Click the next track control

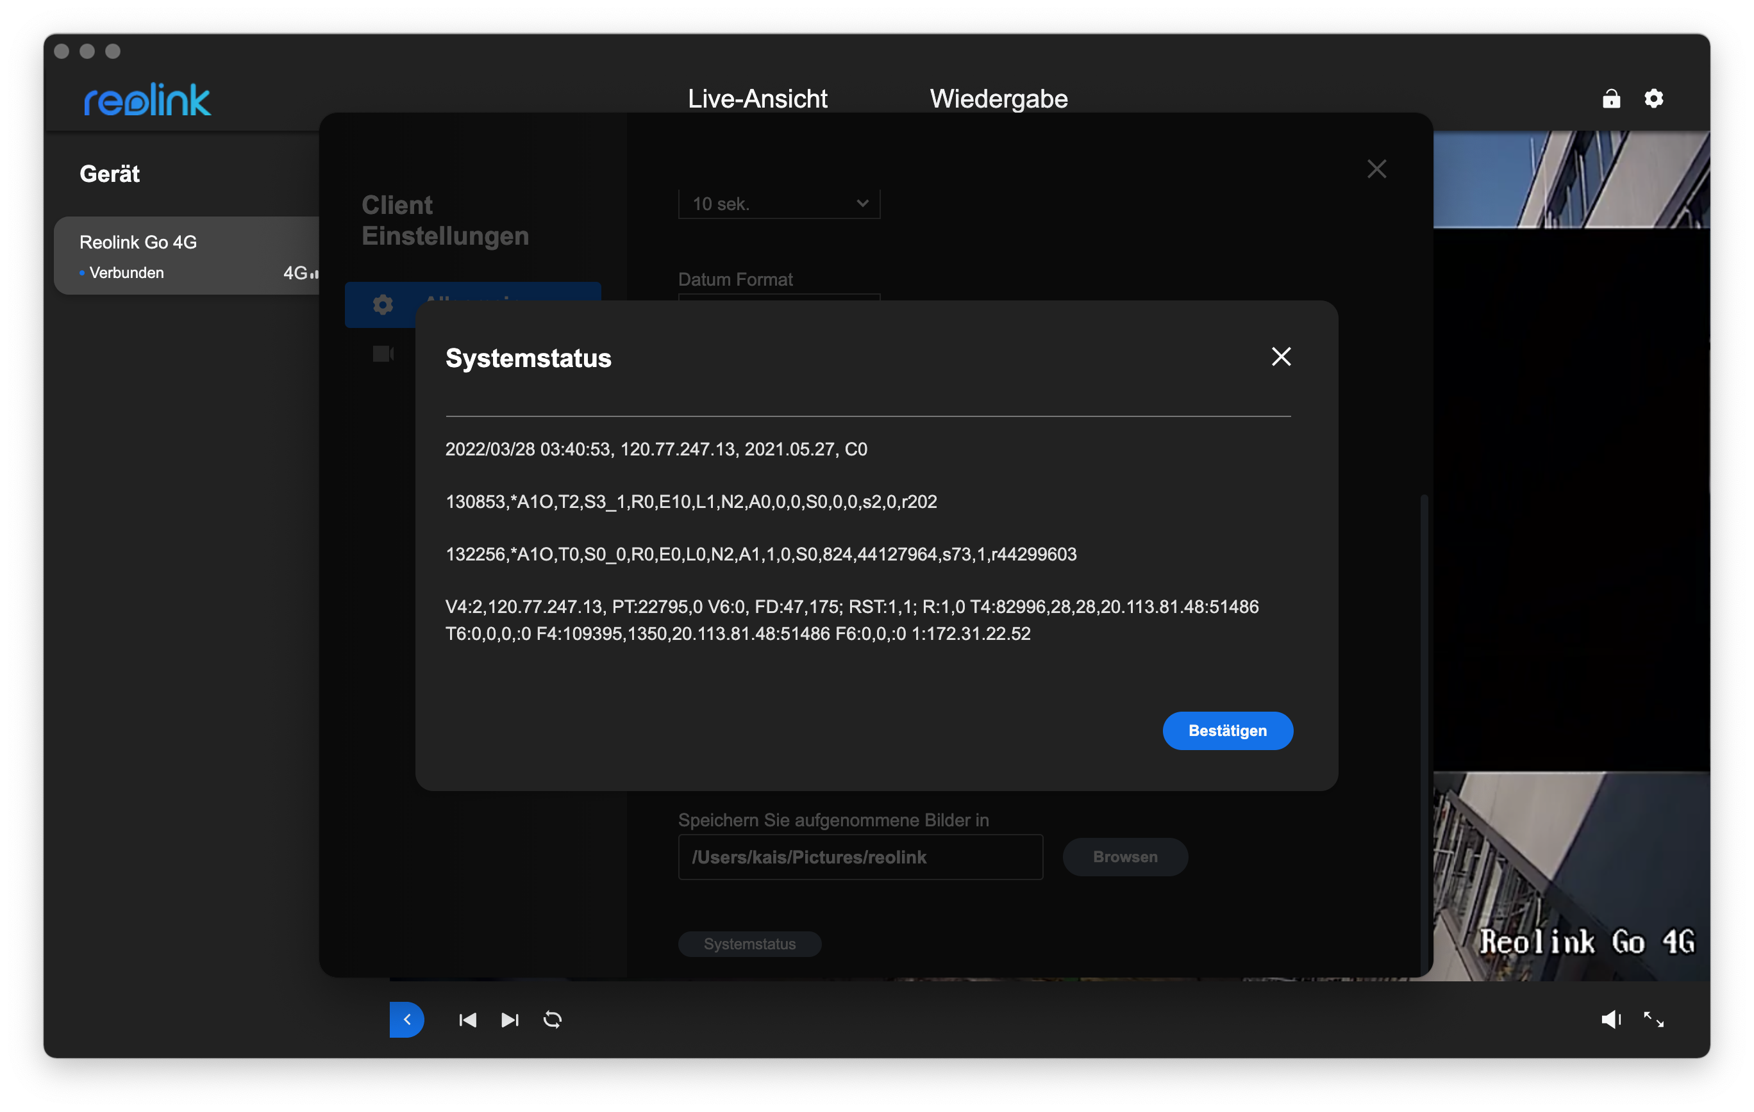click(510, 1020)
